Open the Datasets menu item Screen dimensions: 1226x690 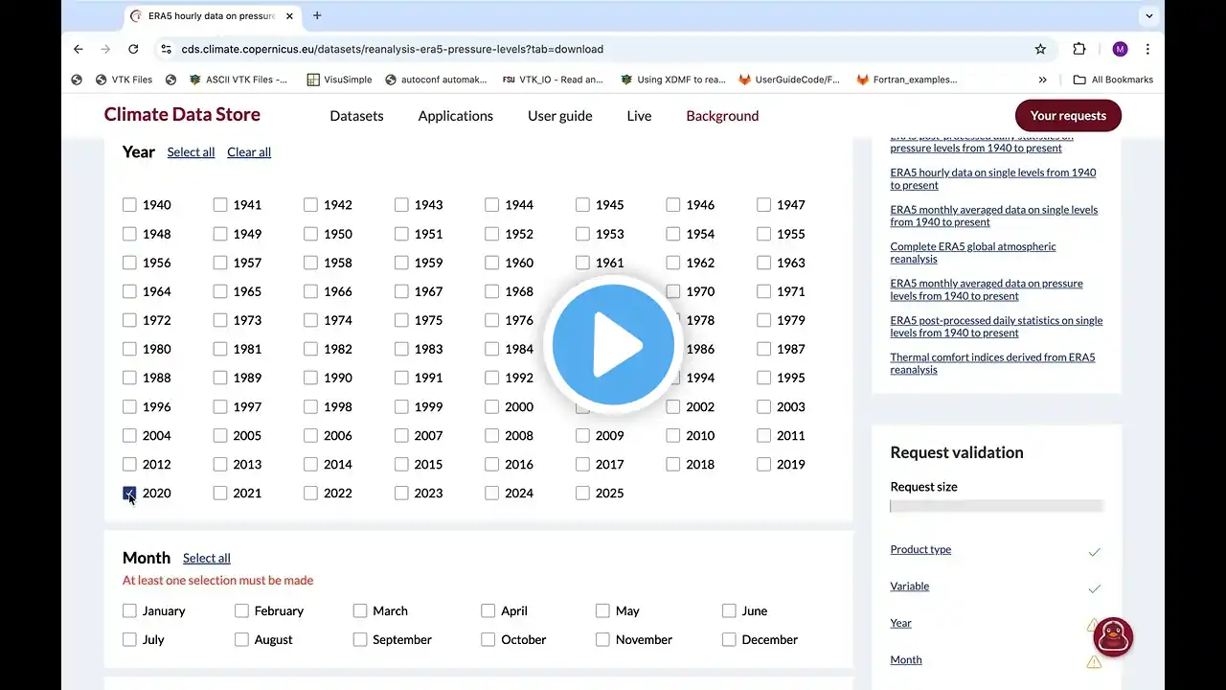(356, 116)
